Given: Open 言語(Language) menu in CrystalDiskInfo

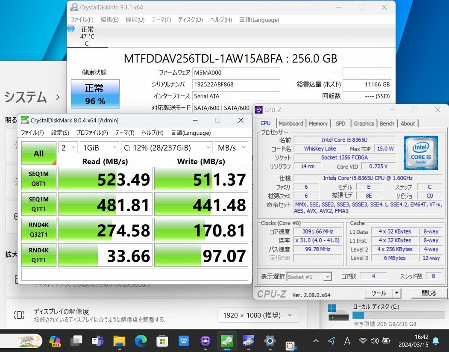Looking at the screenshot, I should 259,20.
